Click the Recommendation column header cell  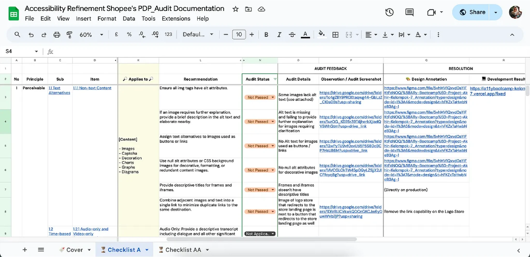[x=200, y=79]
